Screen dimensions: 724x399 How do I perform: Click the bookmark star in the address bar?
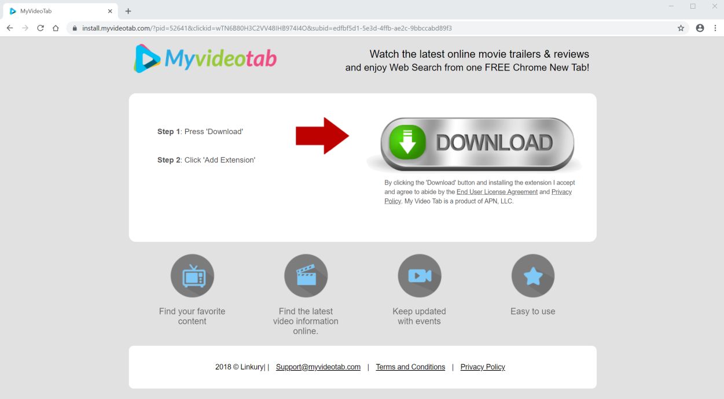[680, 27]
